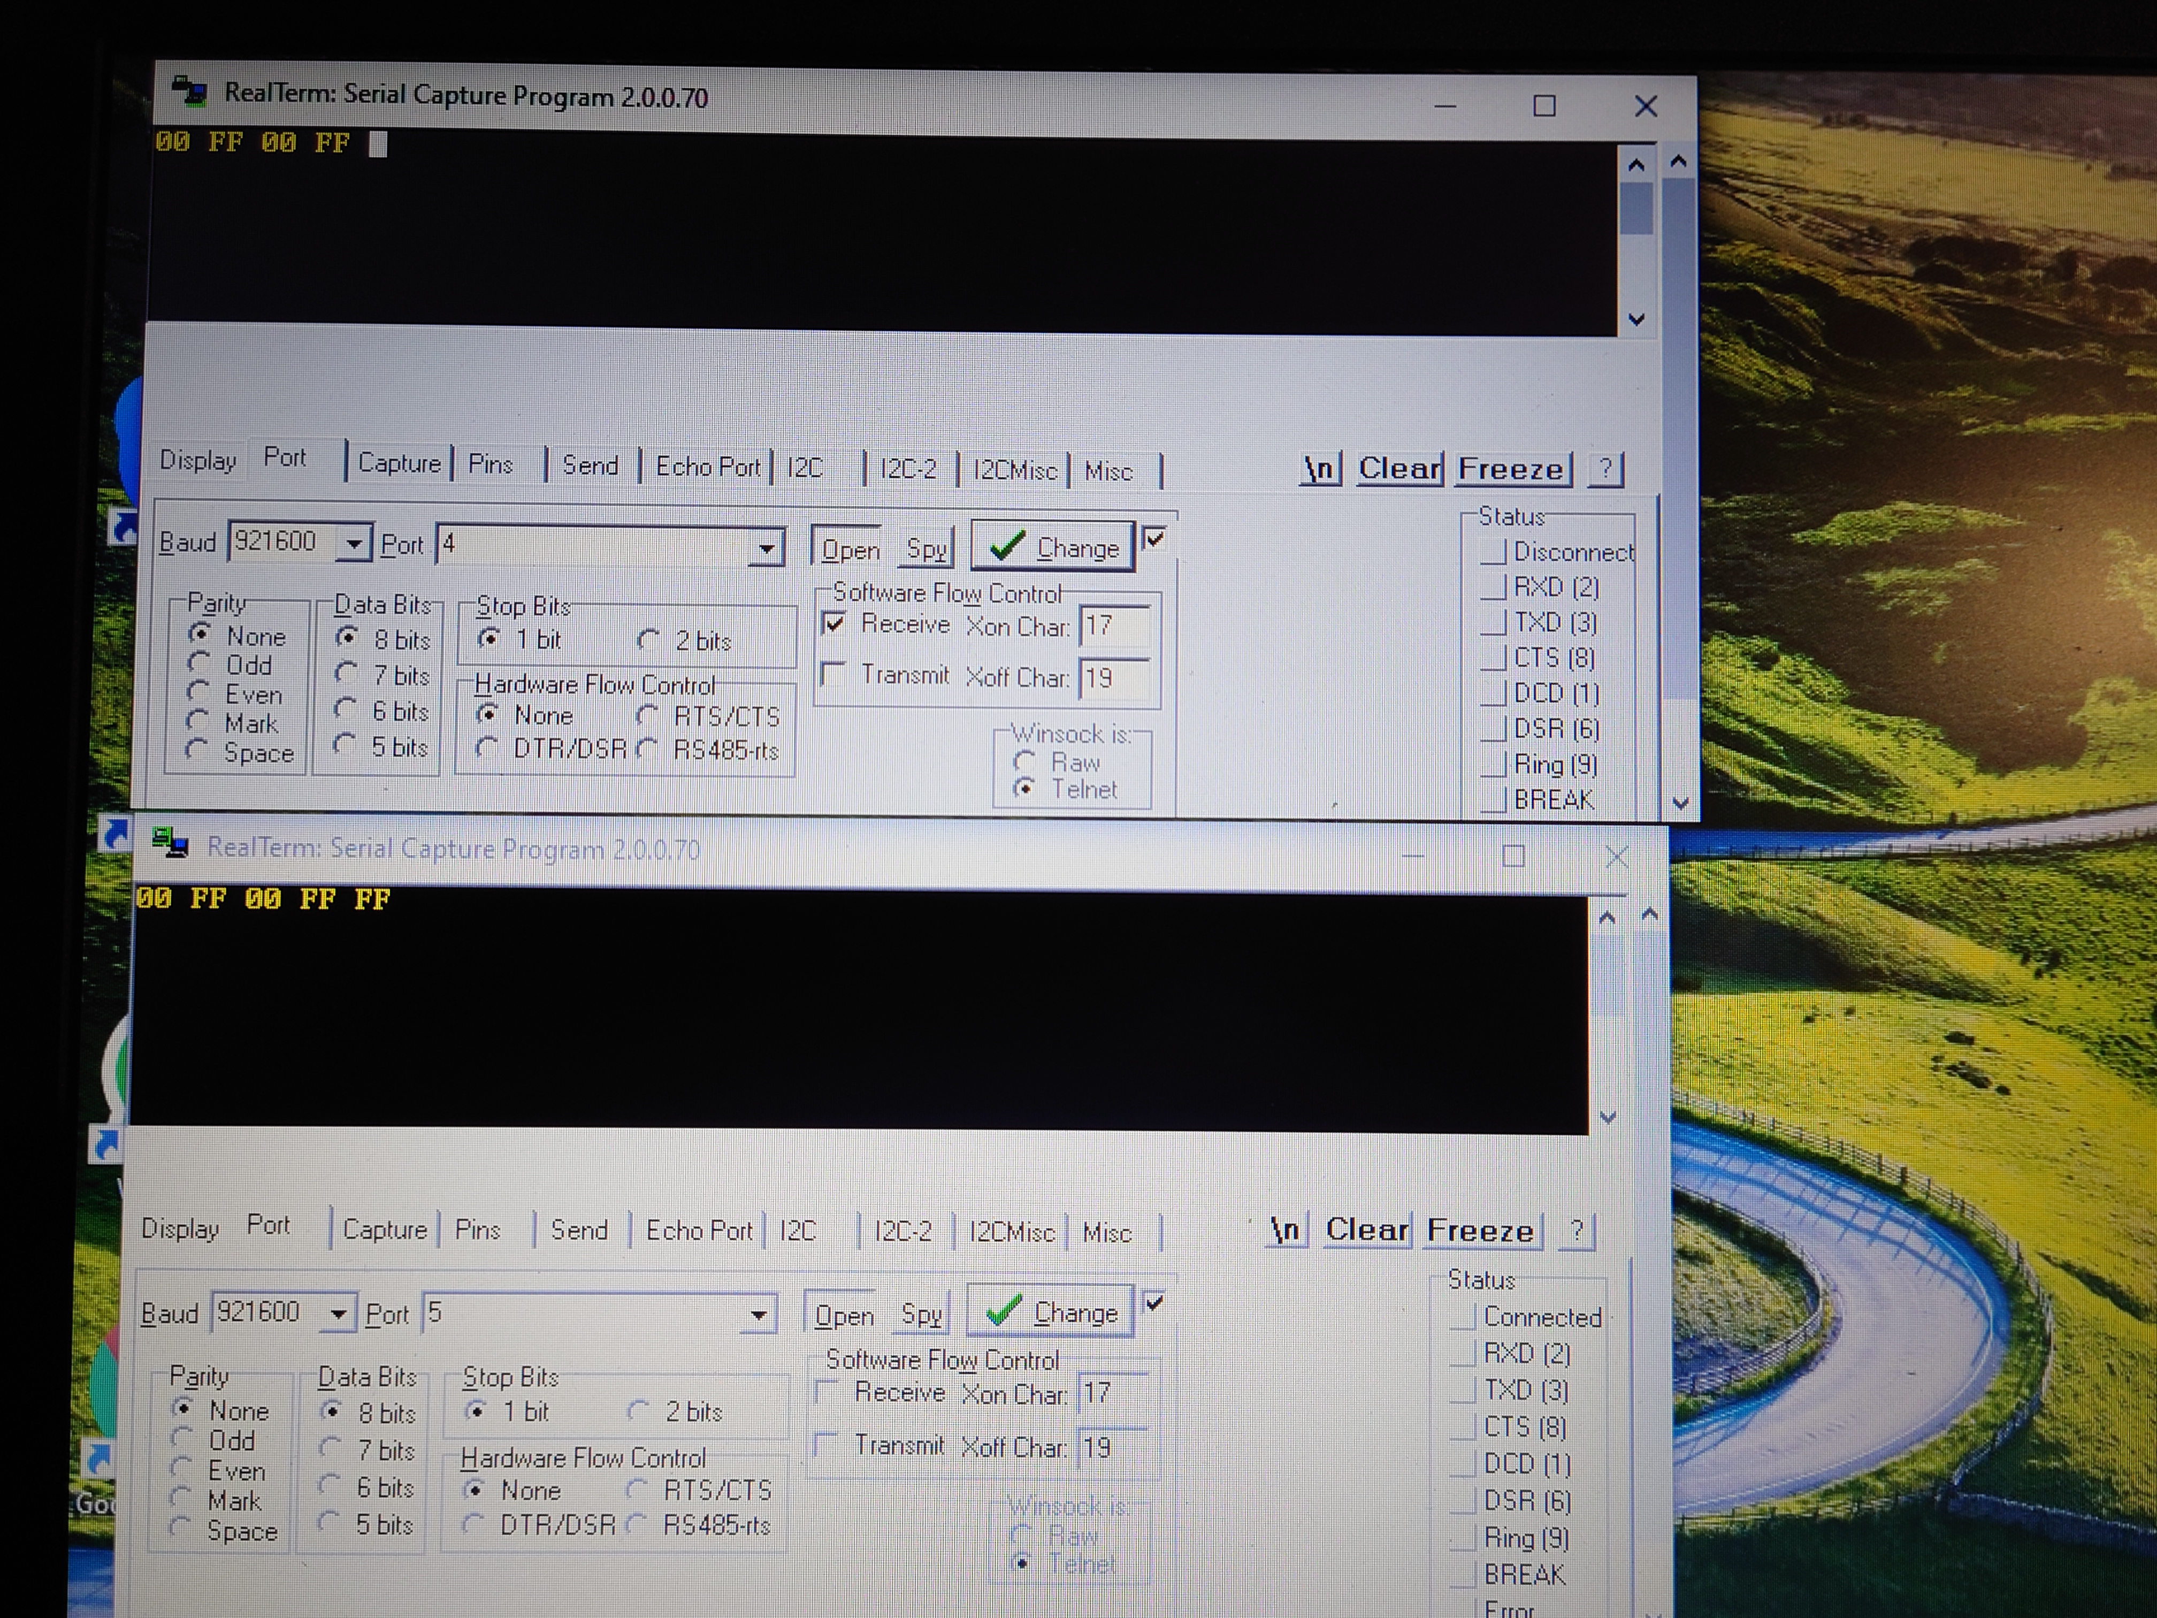The height and width of the screenshot is (1618, 2157).
Task: Click Xon Char field in top window
Action: pyautogui.click(x=1114, y=626)
